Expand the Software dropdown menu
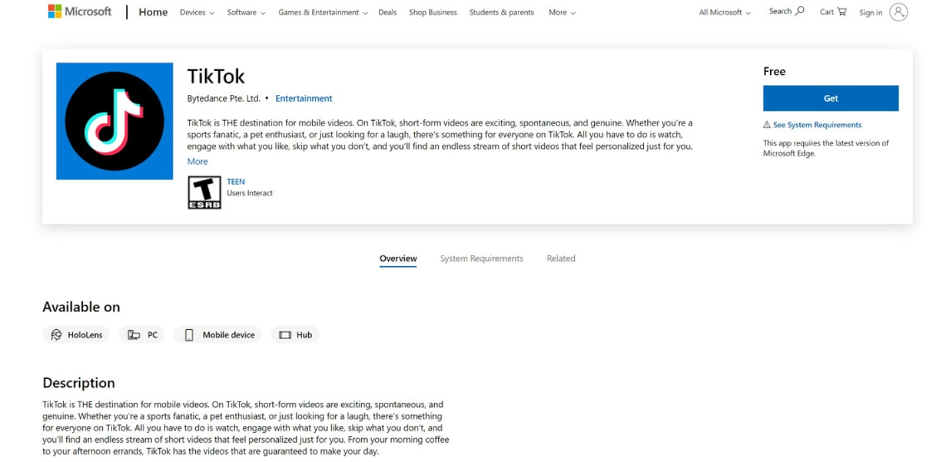Viewport: 938px width, 462px height. pyautogui.click(x=246, y=13)
